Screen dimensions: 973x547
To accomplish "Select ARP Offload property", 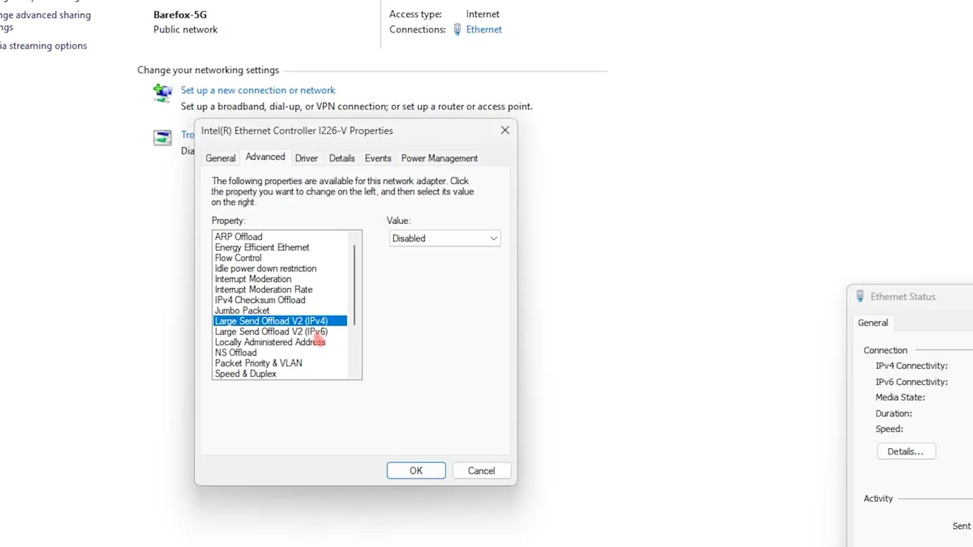I will coord(280,237).
